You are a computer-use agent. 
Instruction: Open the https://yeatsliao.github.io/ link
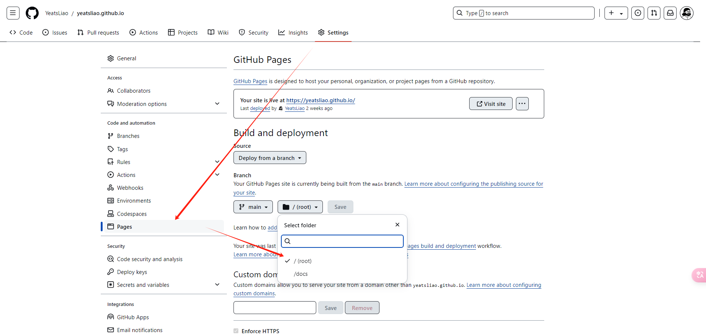(321, 100)
